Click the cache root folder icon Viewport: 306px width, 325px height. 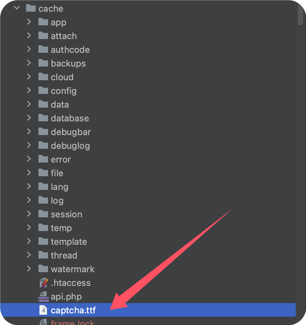[31, 8]
